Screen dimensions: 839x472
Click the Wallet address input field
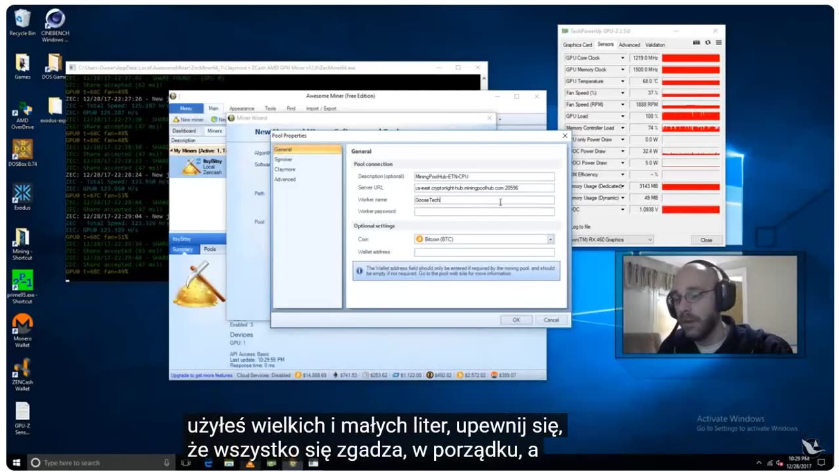tap(484, 252)
